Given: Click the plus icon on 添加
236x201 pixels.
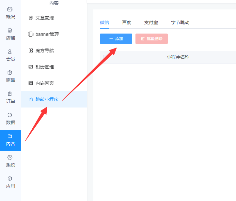Looking at the screenshot, I should click(x=111, y=39).
